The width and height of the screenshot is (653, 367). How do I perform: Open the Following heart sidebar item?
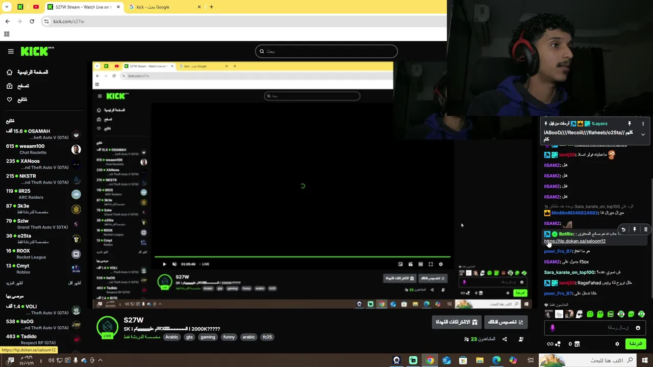tap(17, 99)
